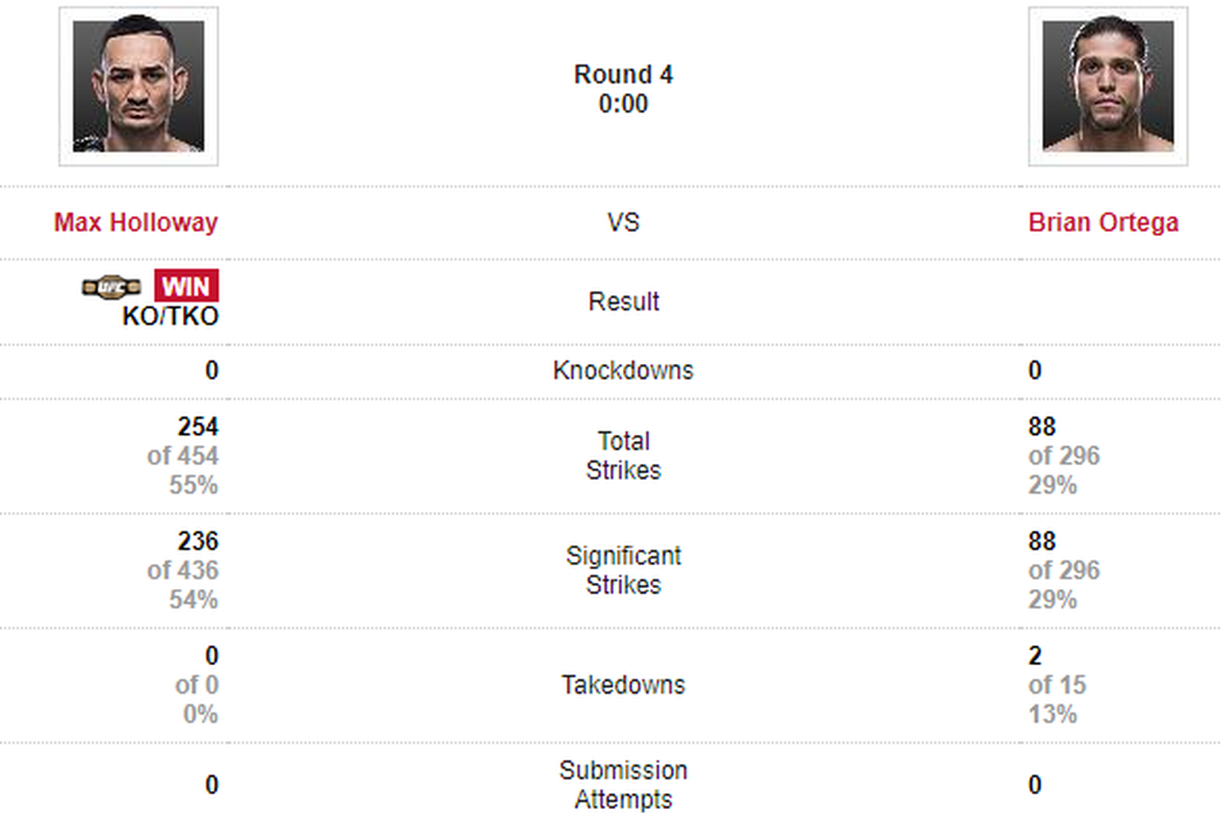Click Ortega's 13% takedown percentage
Image resolution: width=1222 pixels, height=825 pixels.
(1053, 715)
